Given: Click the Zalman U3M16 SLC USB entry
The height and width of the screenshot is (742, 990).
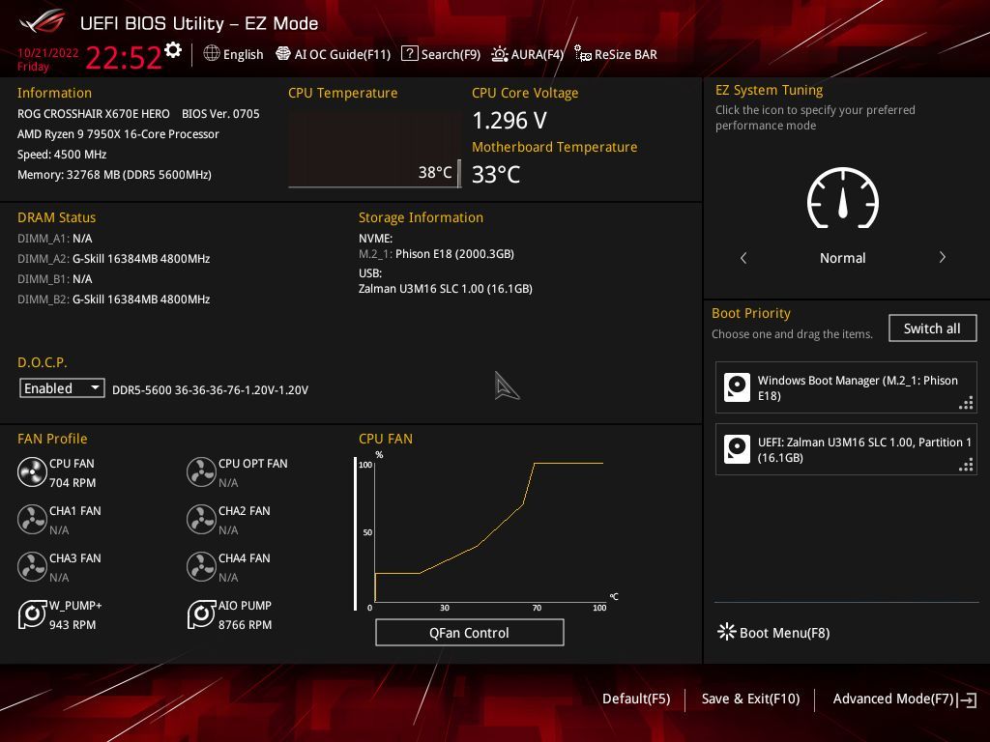Looking at the screenshot, I should (445, 288).
